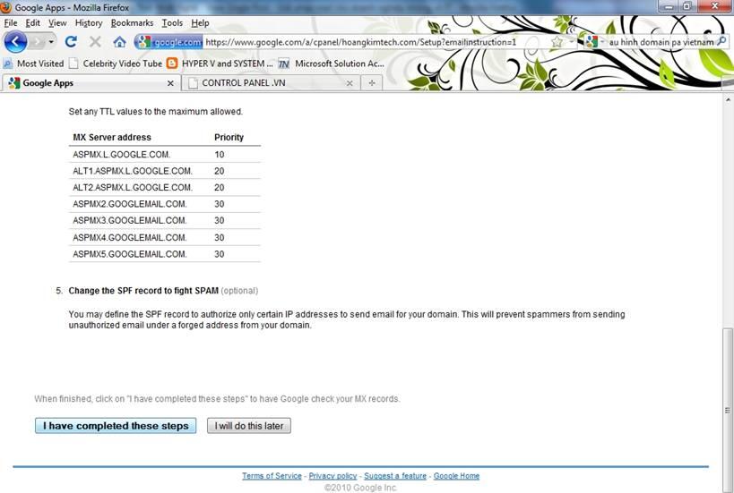Close the Google Apps tab
Viewport: 734px width, 493px height.
pos(170,83)
